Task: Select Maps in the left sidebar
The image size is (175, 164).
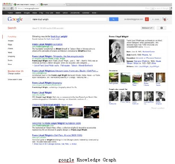Action: pyautogui.click(x=10, y=44)
